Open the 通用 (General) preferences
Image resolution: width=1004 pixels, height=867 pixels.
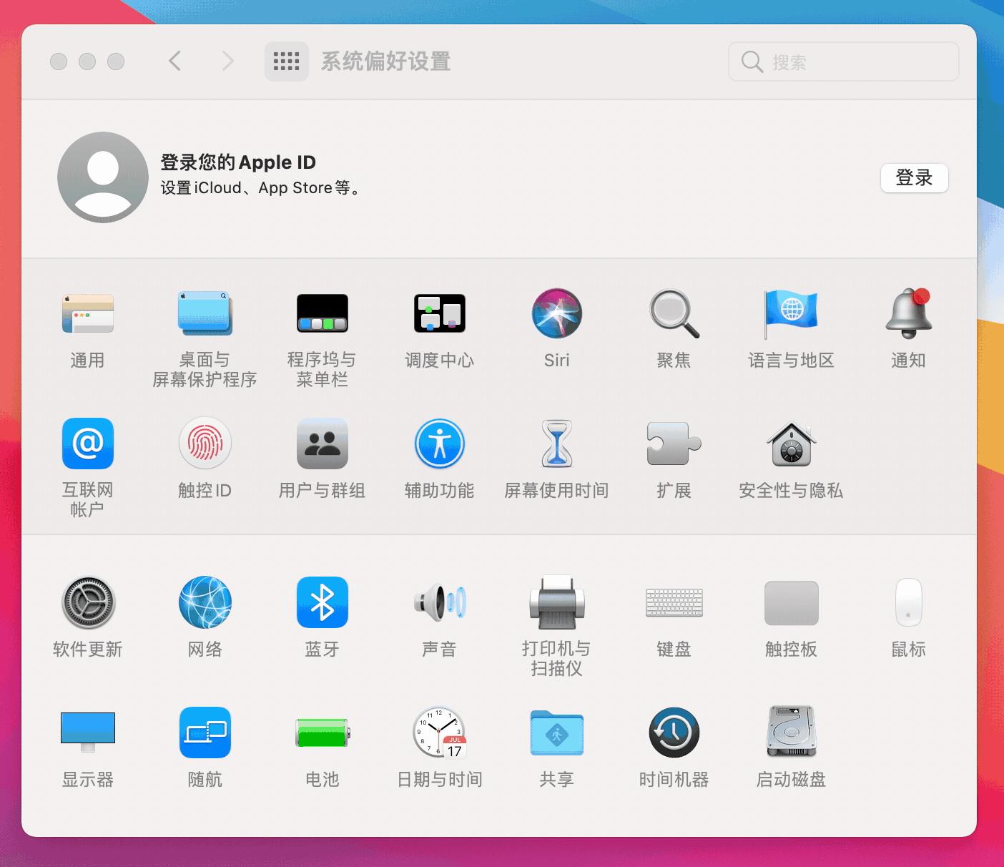click(87, 313)
